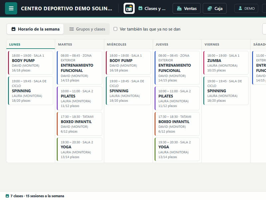The width and height of the screenshot is (266, 200).
Task: Open Friday's ZUMBA class card
Action: (226, 63)
